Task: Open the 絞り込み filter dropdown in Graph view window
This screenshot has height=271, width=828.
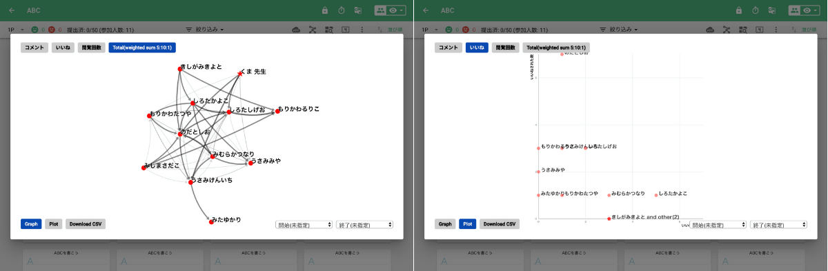Action: coord(206,30)
